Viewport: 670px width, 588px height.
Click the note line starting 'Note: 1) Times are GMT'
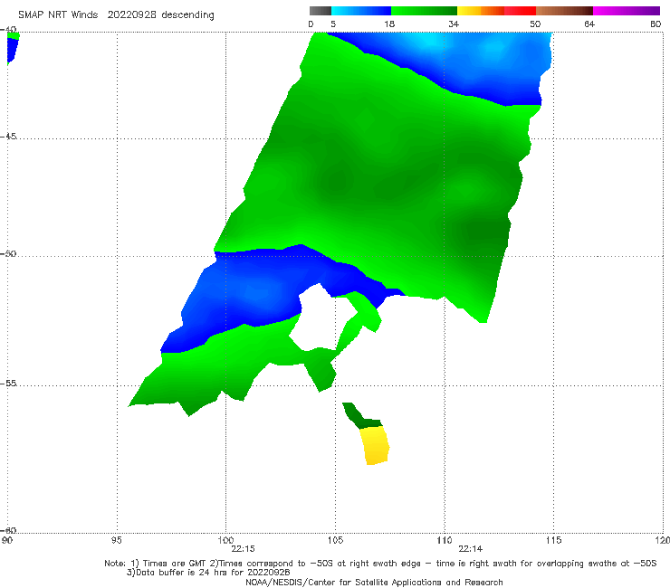(380, 564)
